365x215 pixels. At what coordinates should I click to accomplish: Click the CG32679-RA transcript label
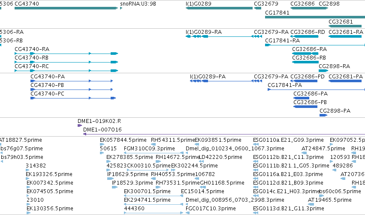(x=271, y=32)
